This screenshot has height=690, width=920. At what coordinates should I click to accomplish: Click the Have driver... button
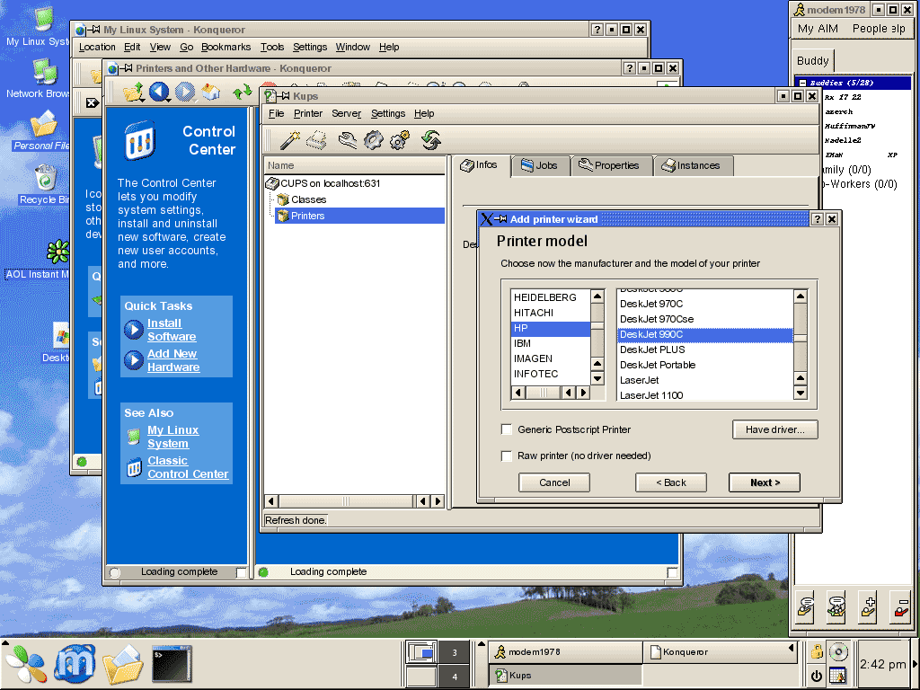[774, 429]
